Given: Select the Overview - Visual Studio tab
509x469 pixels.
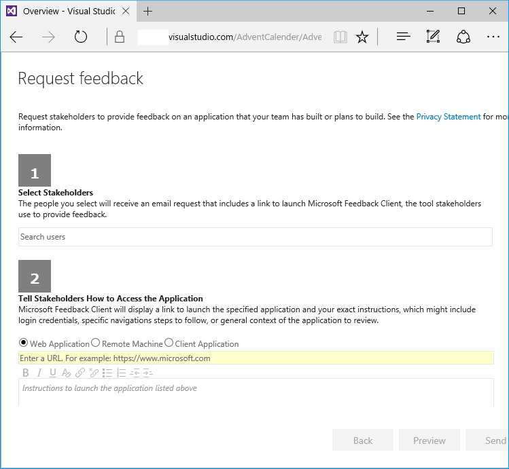Looking at the screenshot, I should [69, 12].
